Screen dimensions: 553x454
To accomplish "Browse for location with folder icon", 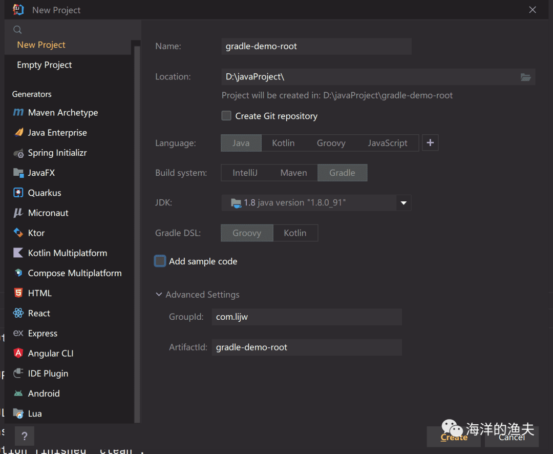I will [x=525, y=77].
